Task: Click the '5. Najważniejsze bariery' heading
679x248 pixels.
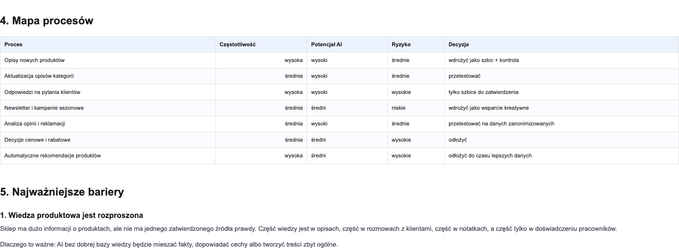Action: [x=62, y=192]
